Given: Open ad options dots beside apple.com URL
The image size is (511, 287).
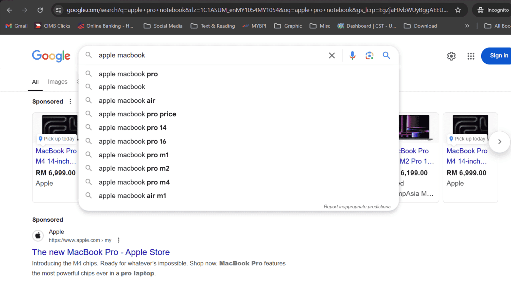Looking at the screenshot, I should 118,240.
